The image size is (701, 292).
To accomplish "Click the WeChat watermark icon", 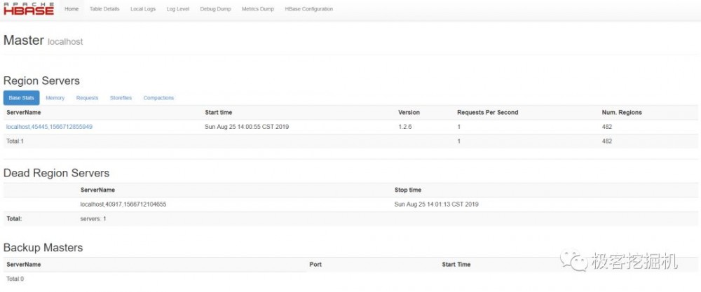I will click(579, 262).
